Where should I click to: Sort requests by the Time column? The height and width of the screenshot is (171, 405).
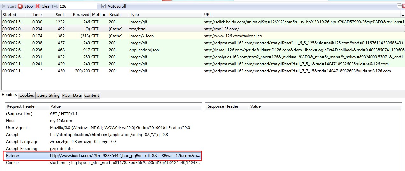click(37, 15)
